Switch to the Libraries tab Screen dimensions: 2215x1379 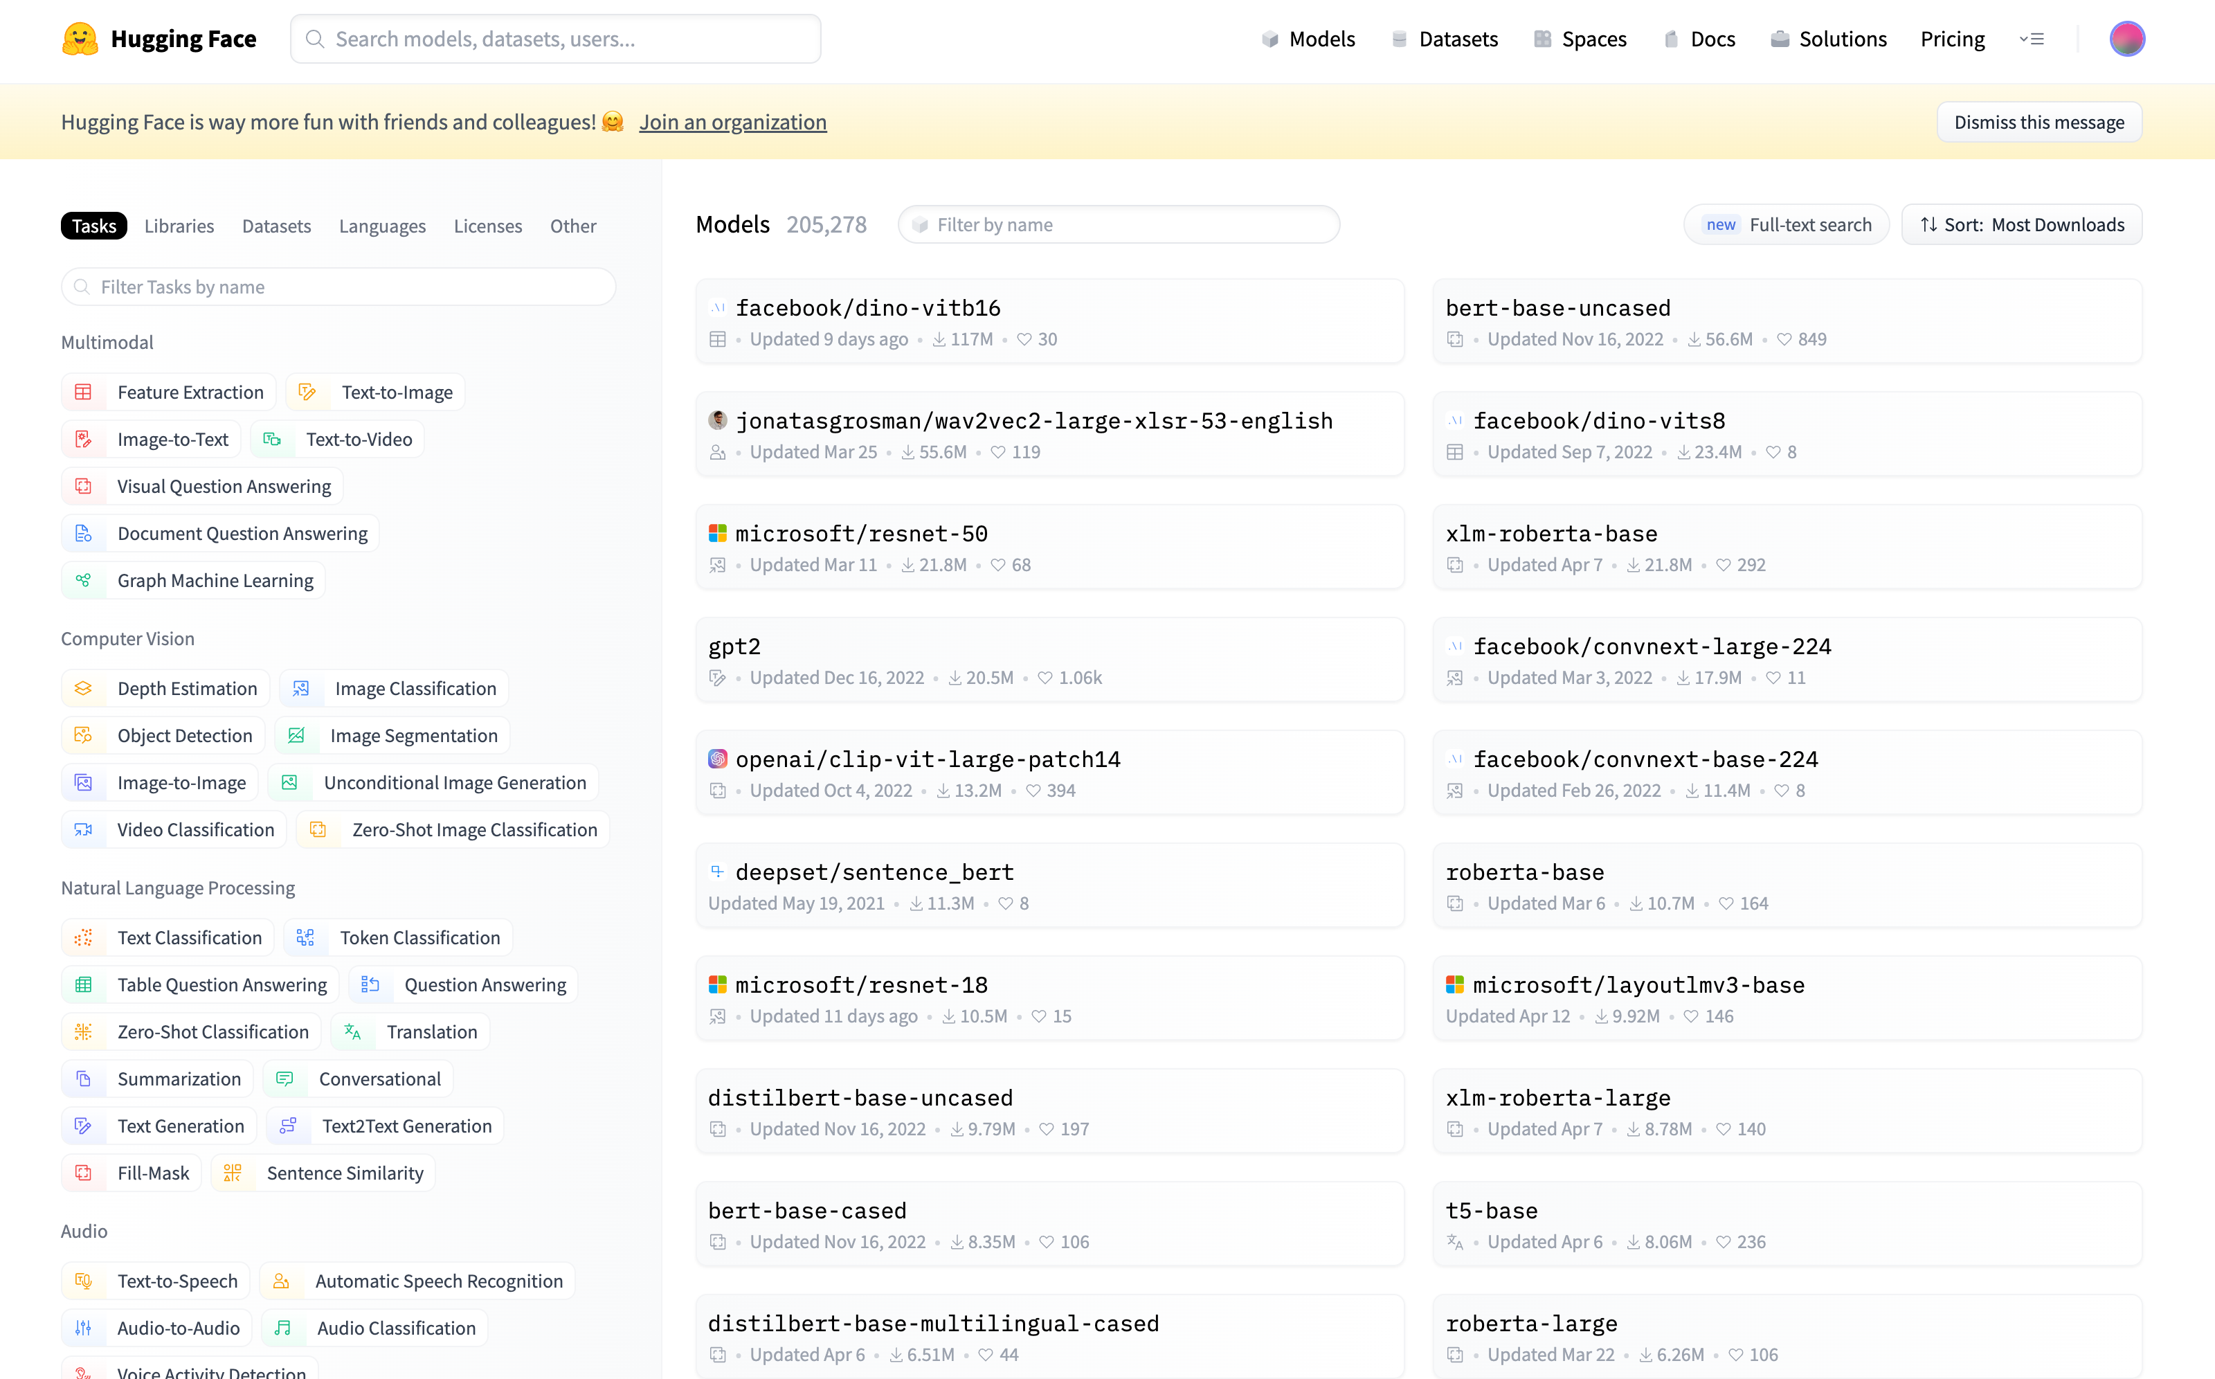coord(179,226)
